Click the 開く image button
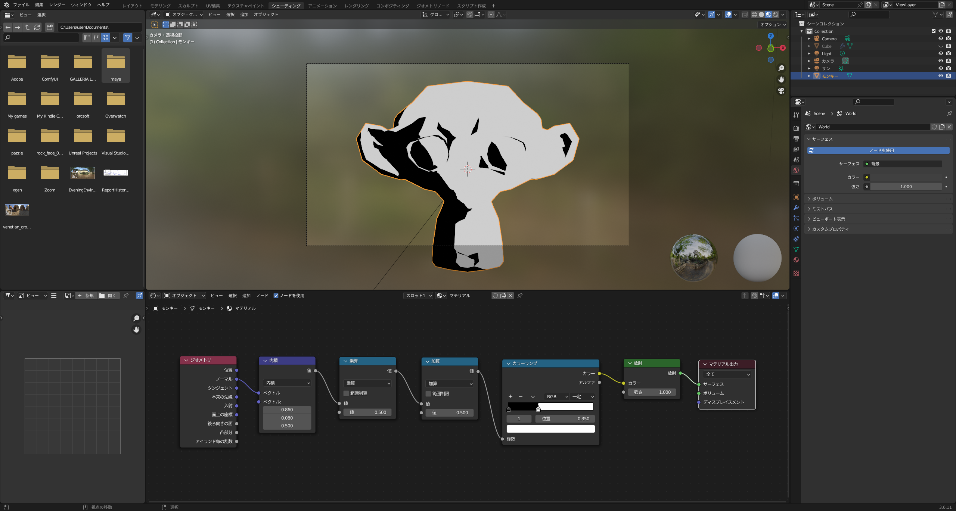956x511 pixels. click(x=108, y=296)
